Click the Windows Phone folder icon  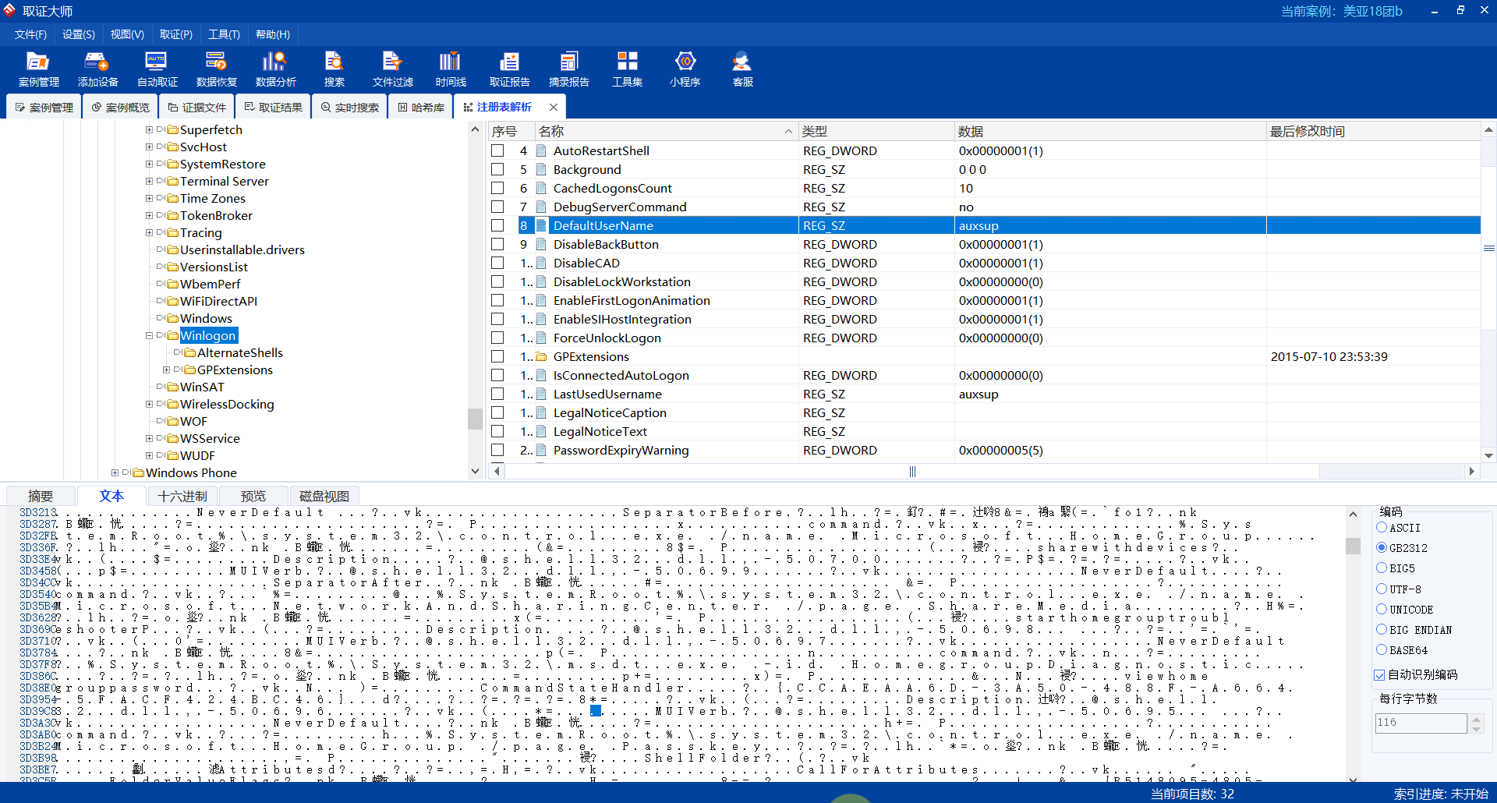tap(138, 473)
